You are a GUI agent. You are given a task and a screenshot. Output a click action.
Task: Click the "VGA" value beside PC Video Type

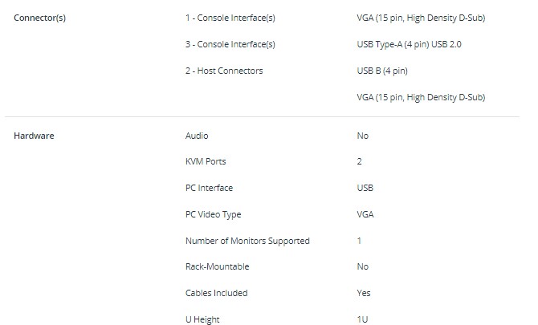(x=365, y=214)
